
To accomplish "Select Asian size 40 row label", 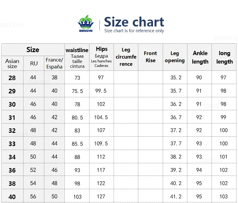I will coord(12,197).
